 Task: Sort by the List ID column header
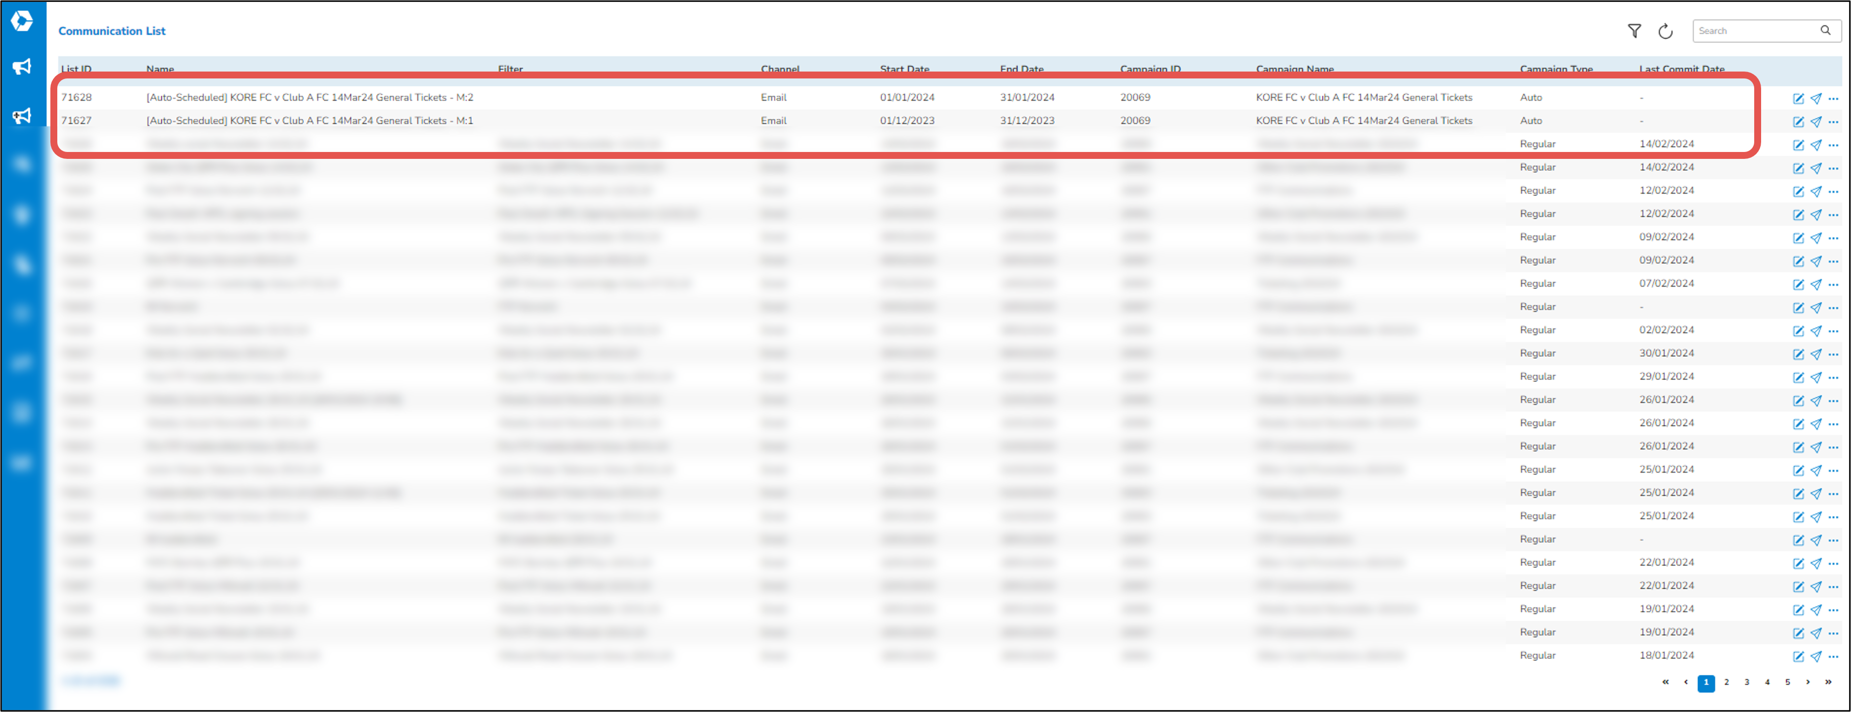(x=76, y=69)
